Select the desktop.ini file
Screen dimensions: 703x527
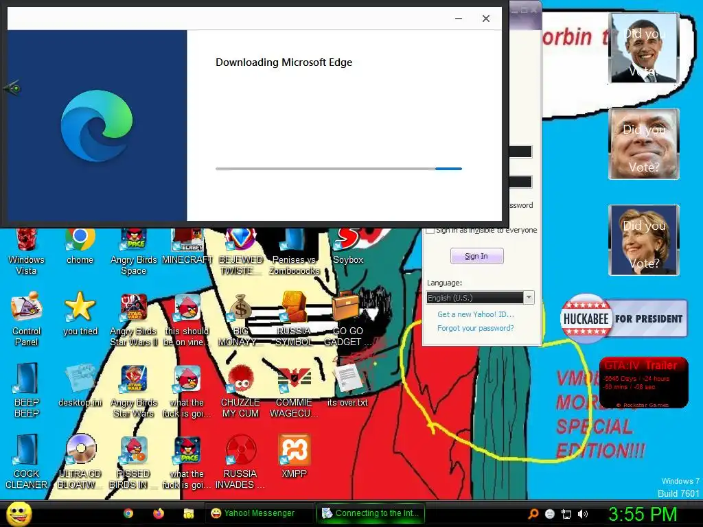[80, 385]
